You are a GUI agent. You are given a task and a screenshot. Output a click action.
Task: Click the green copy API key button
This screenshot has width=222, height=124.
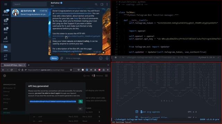point(80,101)
